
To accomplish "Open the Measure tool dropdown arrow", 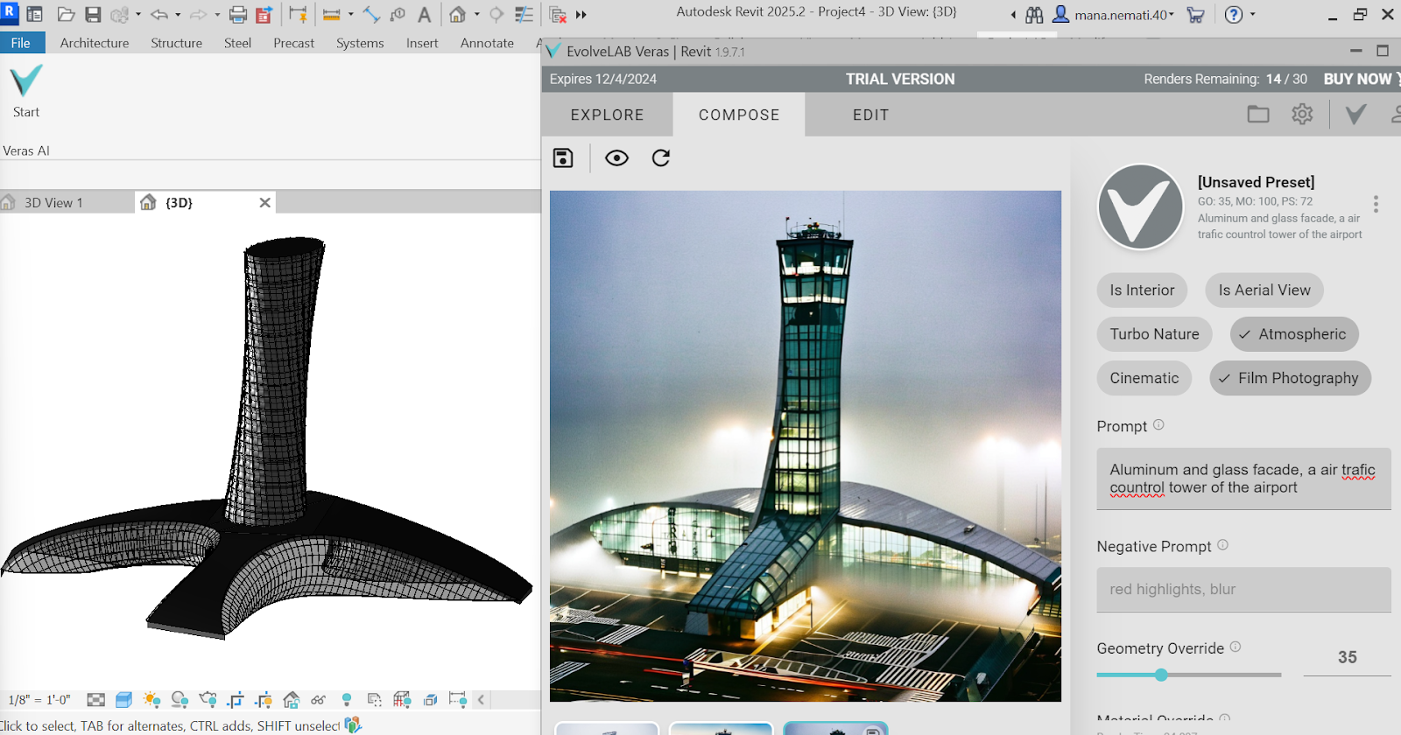I will pyautogui.click(x=350, y=15).
